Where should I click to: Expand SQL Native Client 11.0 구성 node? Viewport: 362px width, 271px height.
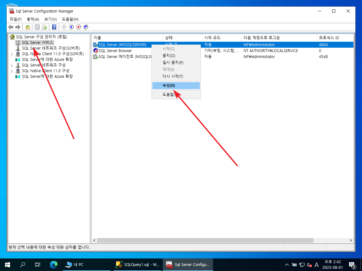tap(12, 71)
